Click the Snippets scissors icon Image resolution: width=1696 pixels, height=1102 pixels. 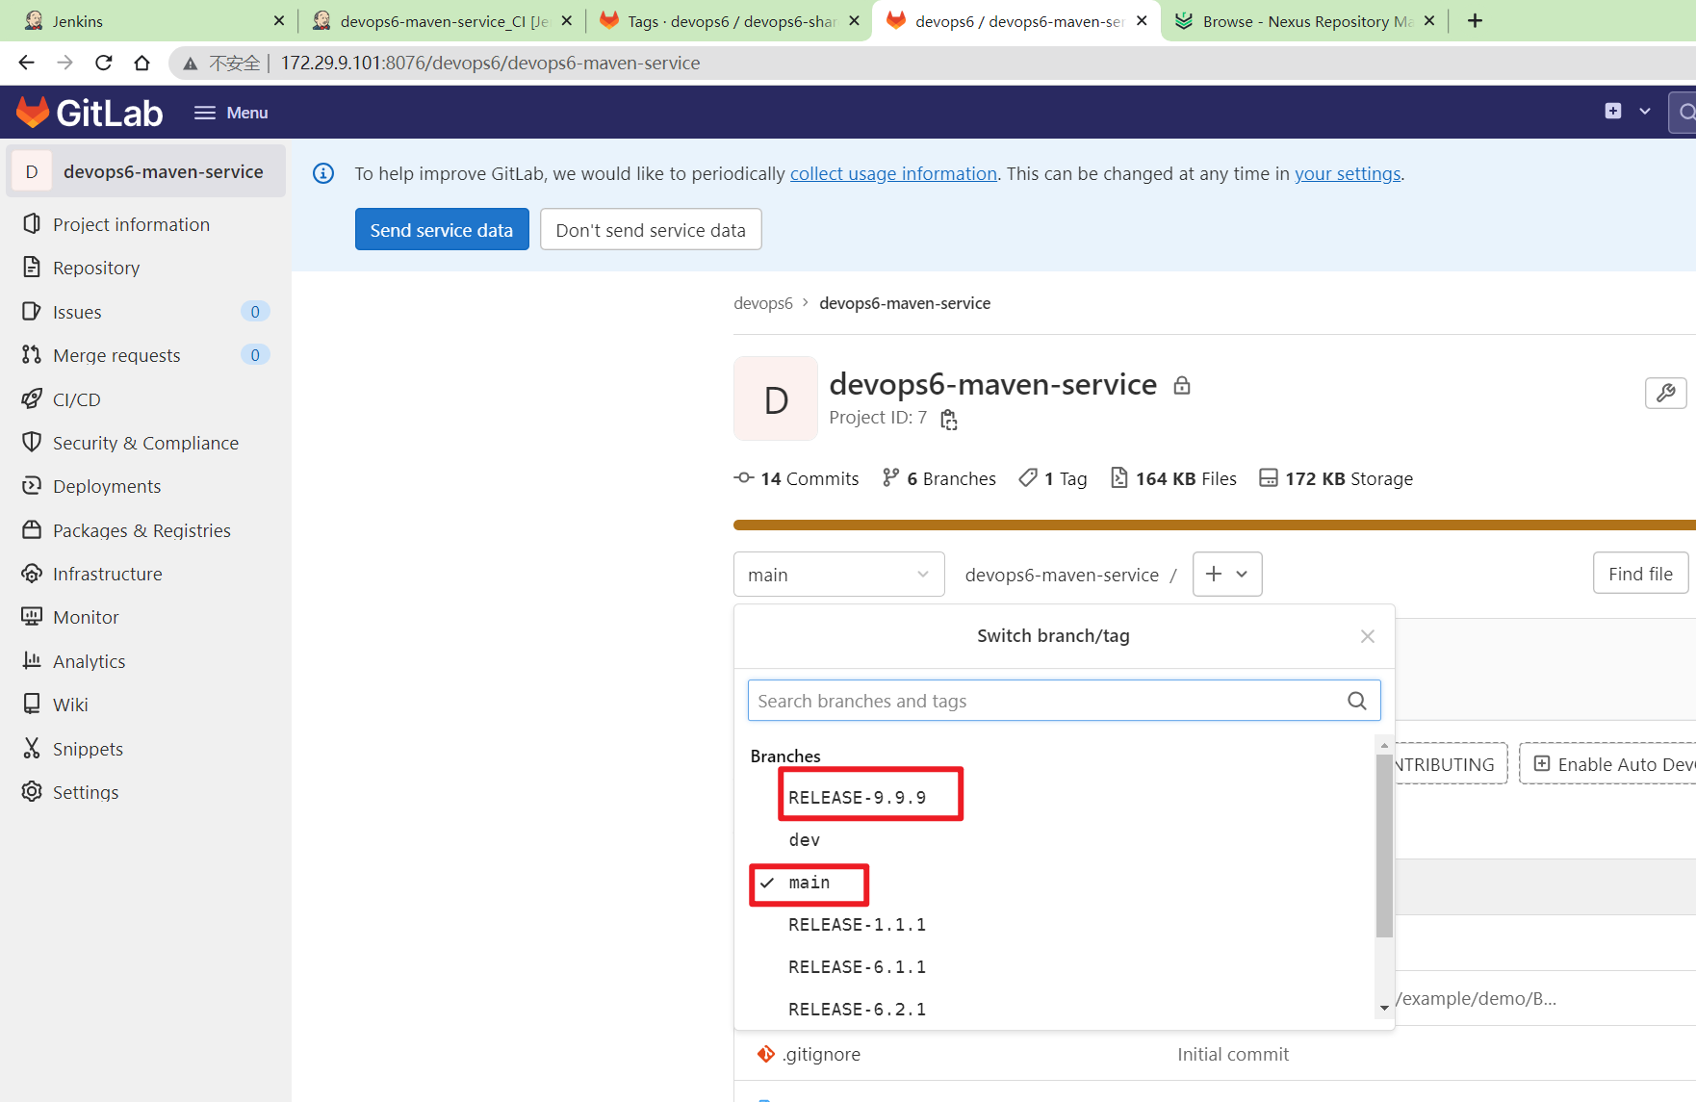(x=32, y=748)
